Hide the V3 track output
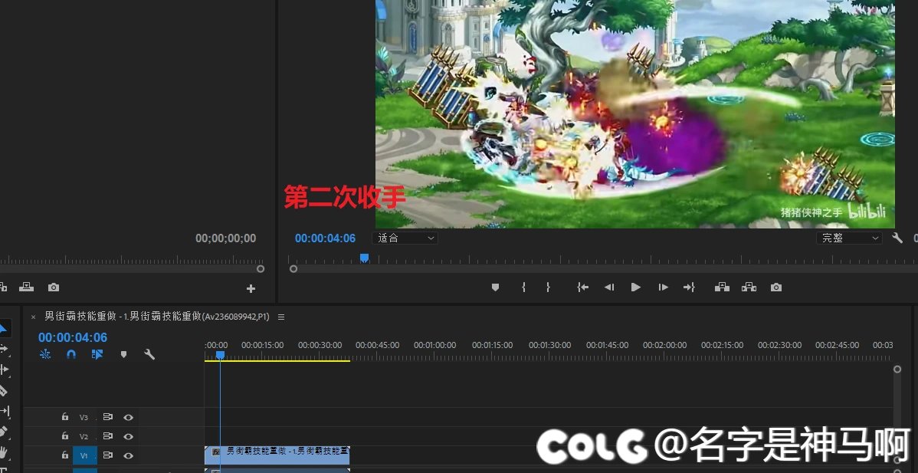Image resolution: width=918 pixels, height=473 pixels. click(128, 417)
